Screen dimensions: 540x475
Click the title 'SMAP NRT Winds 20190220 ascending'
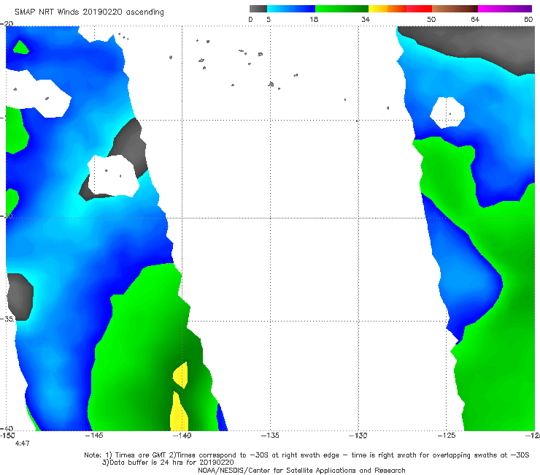[89, 12]
